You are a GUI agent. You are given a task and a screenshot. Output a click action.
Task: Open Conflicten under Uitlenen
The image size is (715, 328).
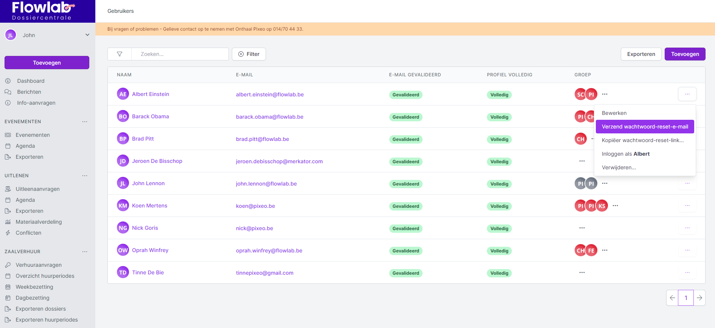click(x=28, y=233)
